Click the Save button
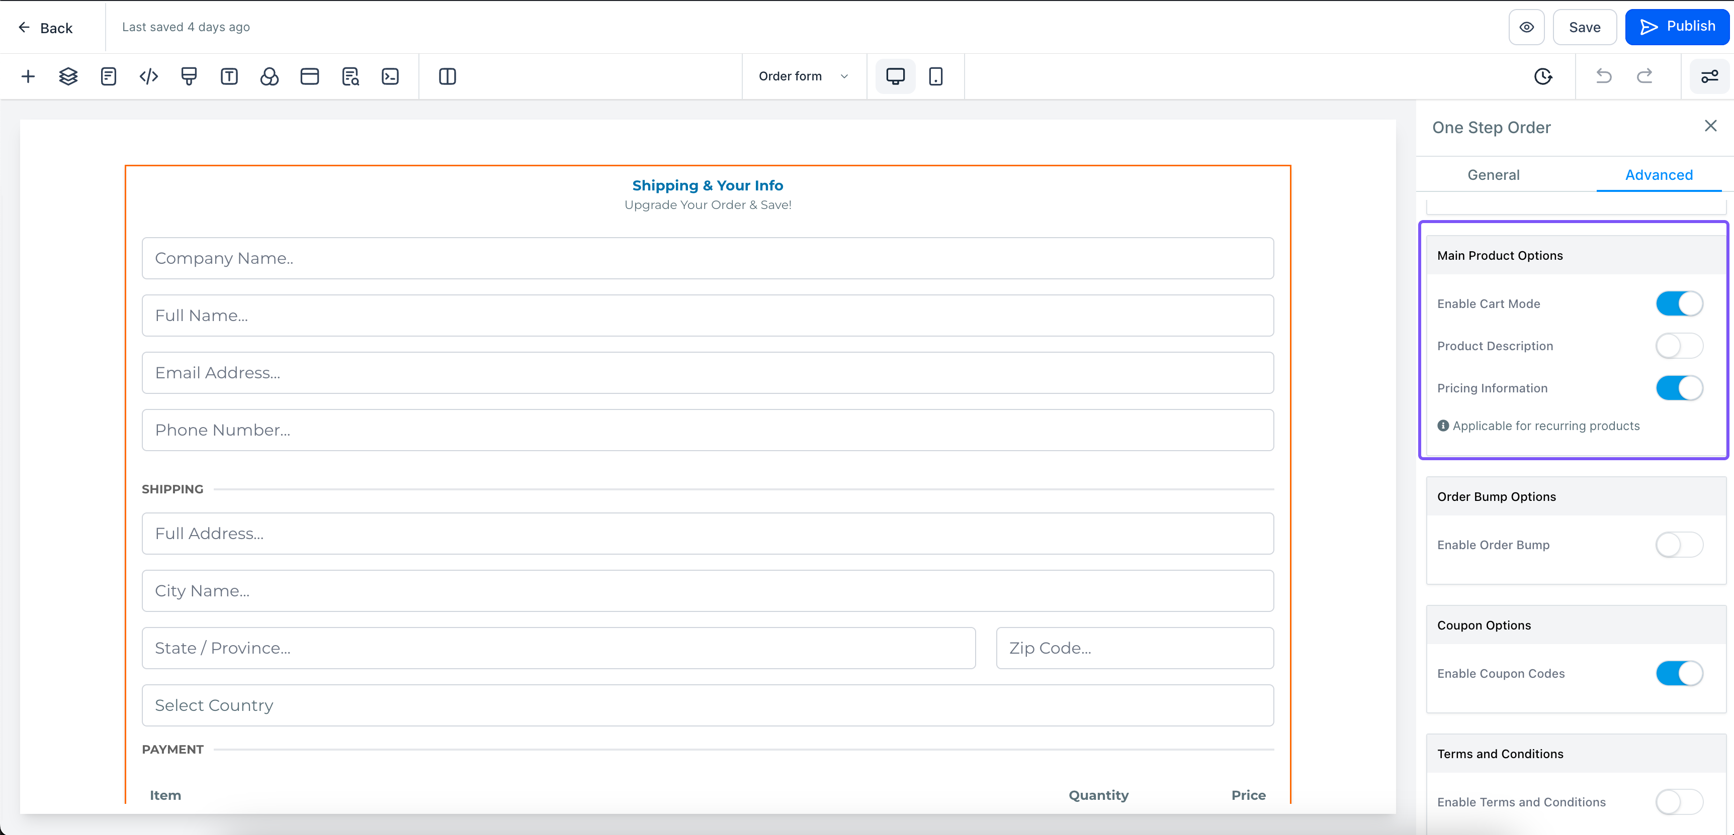The height and width of the screenshot is (835, 1734). pos(1584,28)
